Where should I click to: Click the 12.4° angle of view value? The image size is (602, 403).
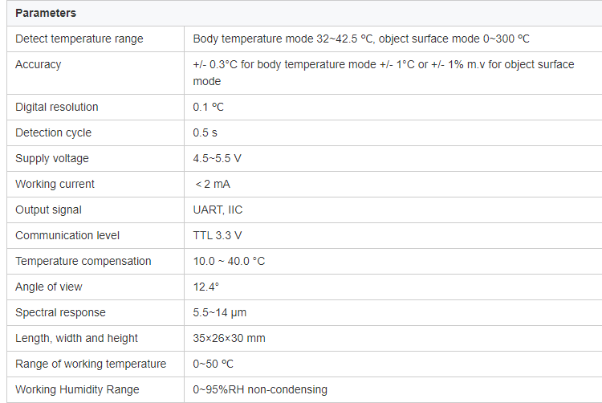[205, 287]
